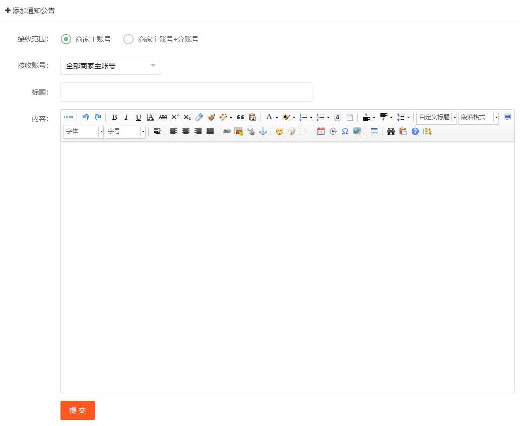
Task: Open the 全部商家主账号 dropdown
Action: point(111,65)
